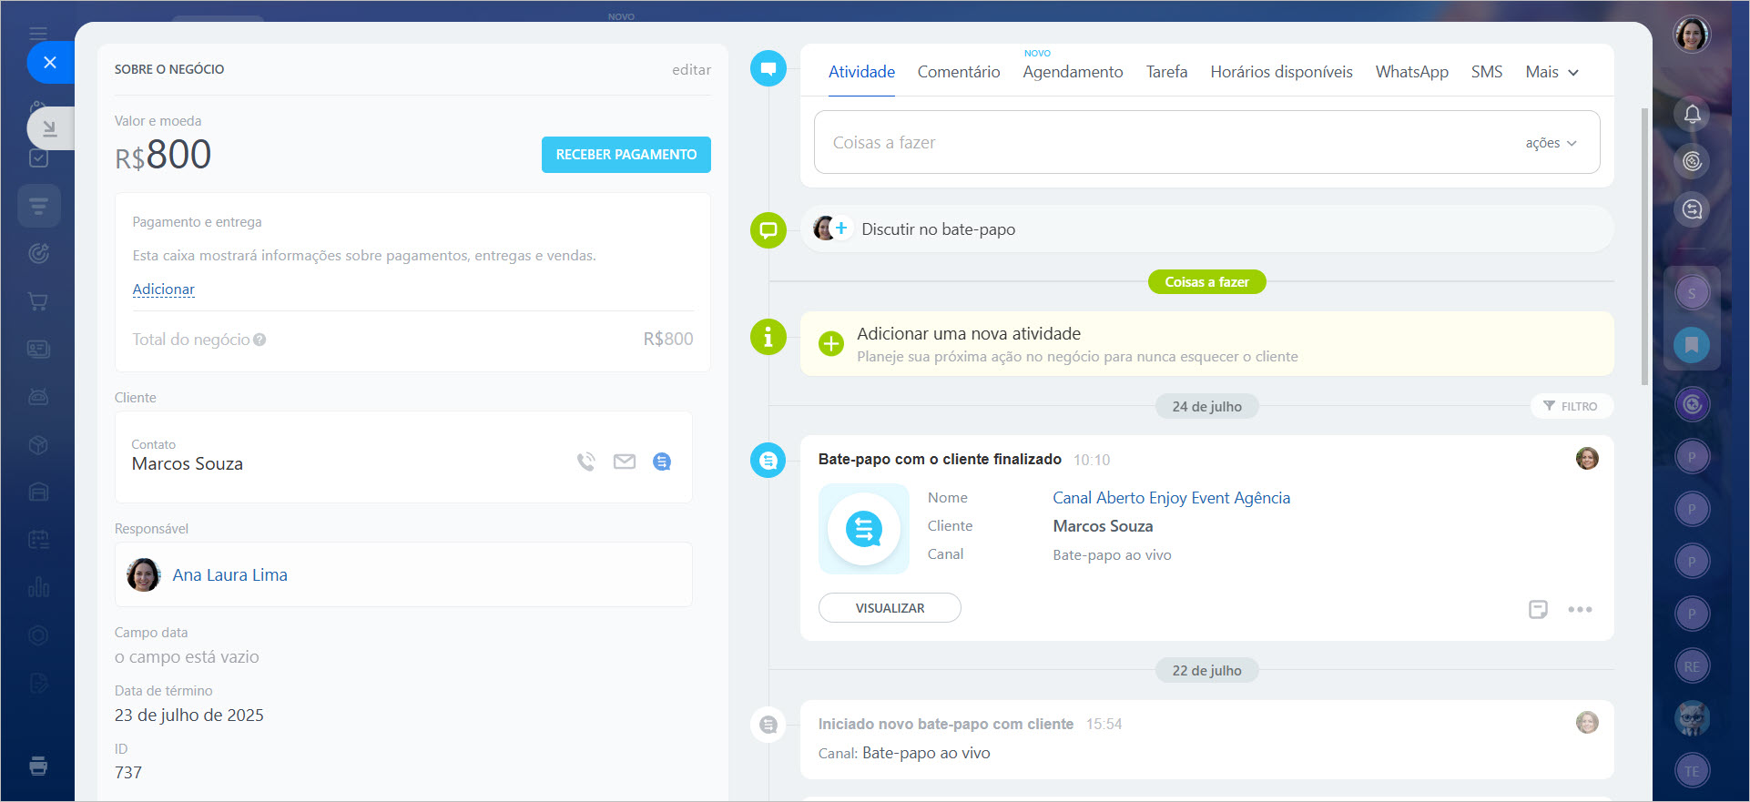Image resolution: width=1750 pixels, height=802 pixels.
Task: Click the 22 de julho date marker
Action: (1206, 670)
